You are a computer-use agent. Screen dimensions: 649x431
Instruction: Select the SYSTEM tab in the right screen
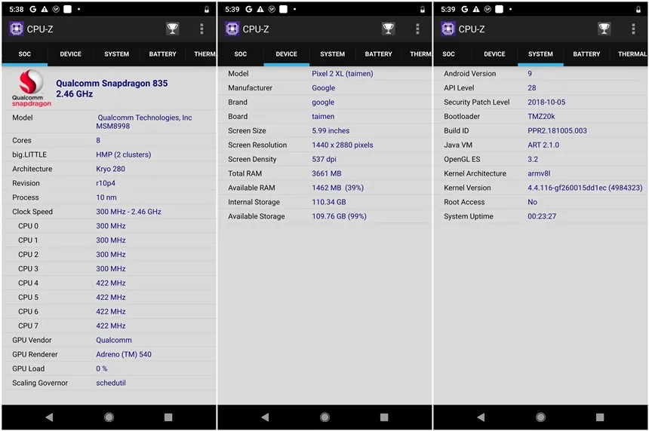click(540, 54)
